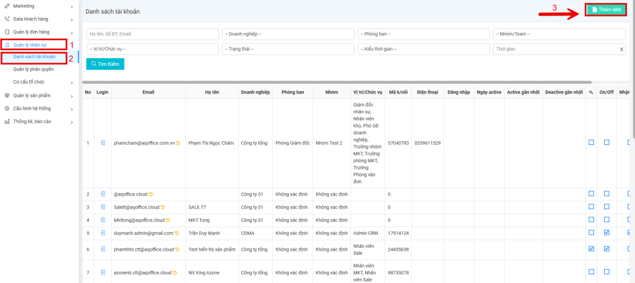Click login icon for Phạm Thị Ngọc Châm
Image resolution: width=635 pixels, height=283 pixels.
click(102, 143)
